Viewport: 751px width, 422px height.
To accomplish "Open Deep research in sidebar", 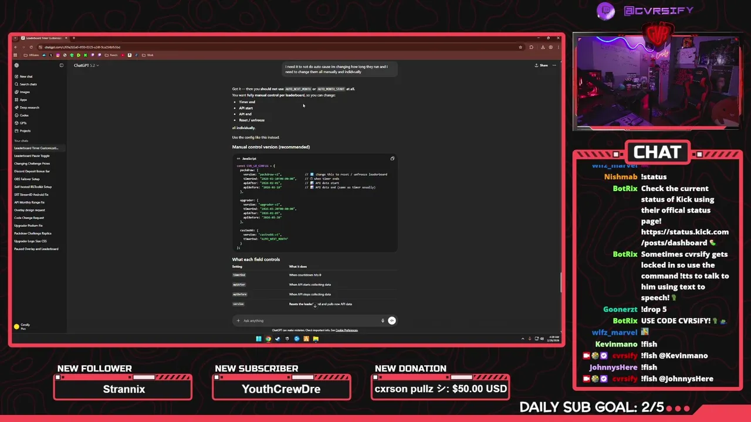I will tap(27, 107).
